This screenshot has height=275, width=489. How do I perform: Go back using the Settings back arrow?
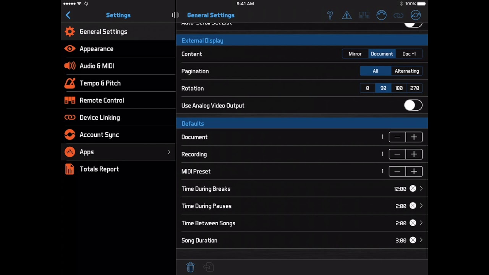pyautogui.click(x=68, y=15)
